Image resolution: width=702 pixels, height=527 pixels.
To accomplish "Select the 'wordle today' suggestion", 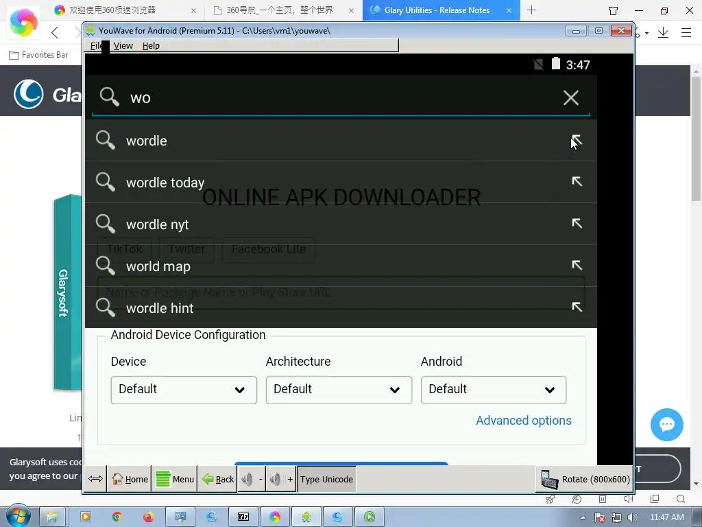I will [x=341, y=182].
